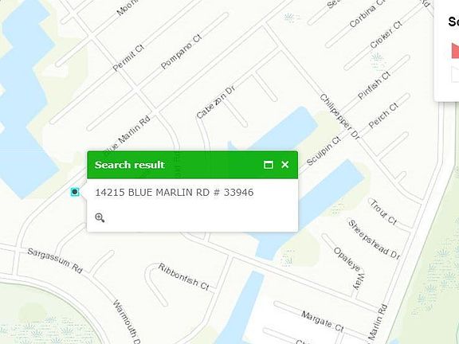The height and width of the screenshot is (344, 459).
Task: Click the Sculpin Ct street label
Action: point(324,151)
